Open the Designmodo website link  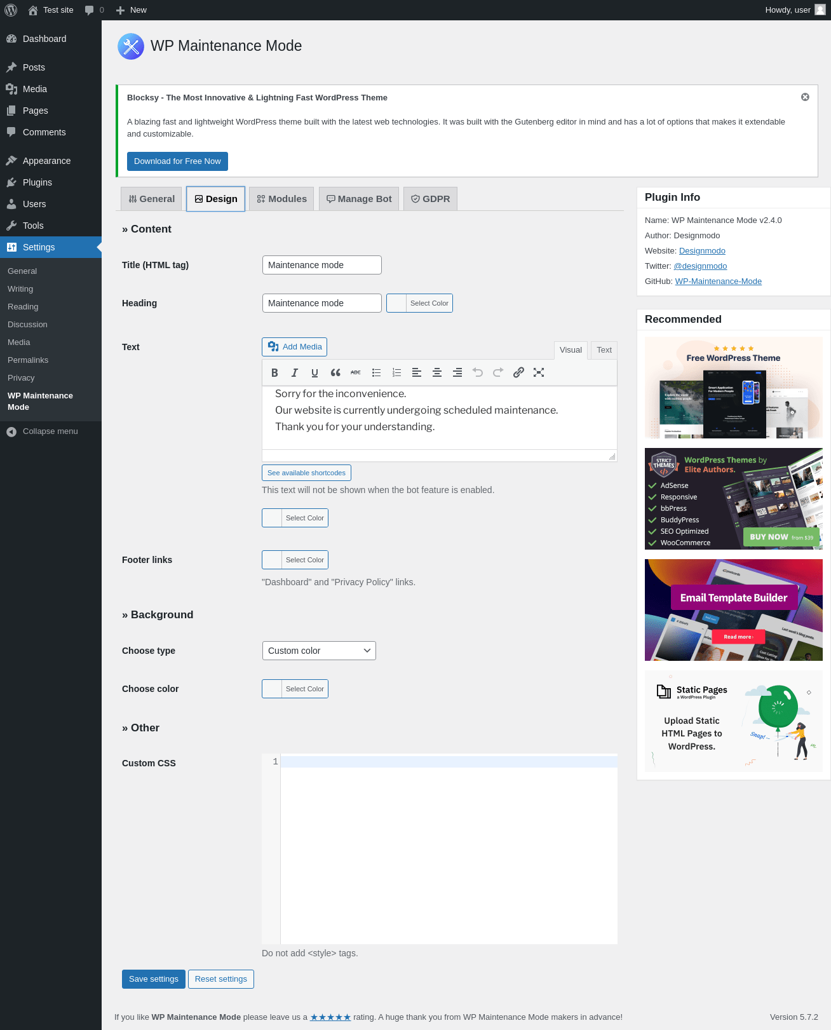click(x=702, y=251)
